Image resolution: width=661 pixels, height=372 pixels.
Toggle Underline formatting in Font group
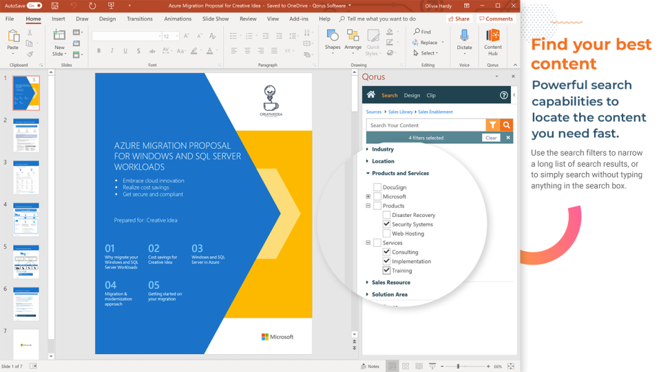click(x=125, y=50)
